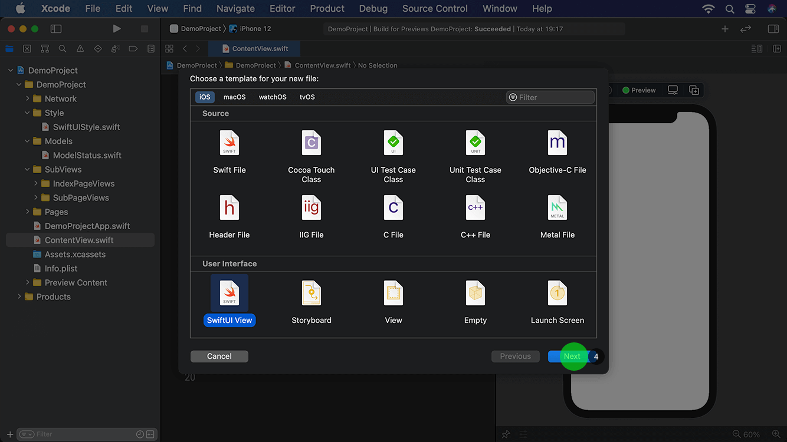This screenshot has height=442, width=787.
Task: Click the Run play button in toolbar
Action: point(117,28)
